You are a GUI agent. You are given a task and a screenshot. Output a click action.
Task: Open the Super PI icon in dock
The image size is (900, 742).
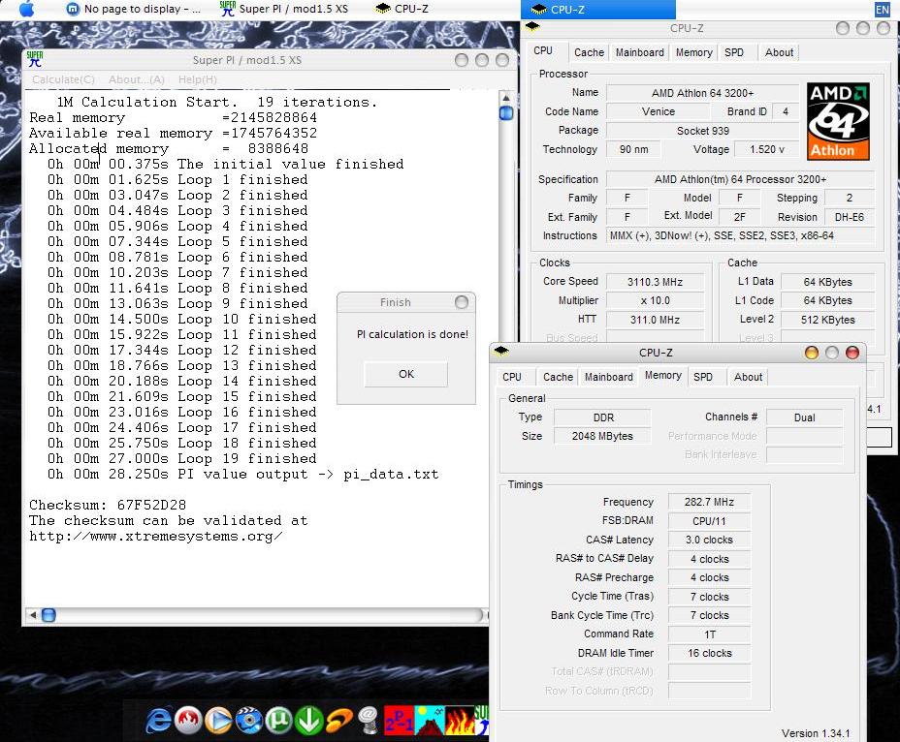tap(482, 721)
